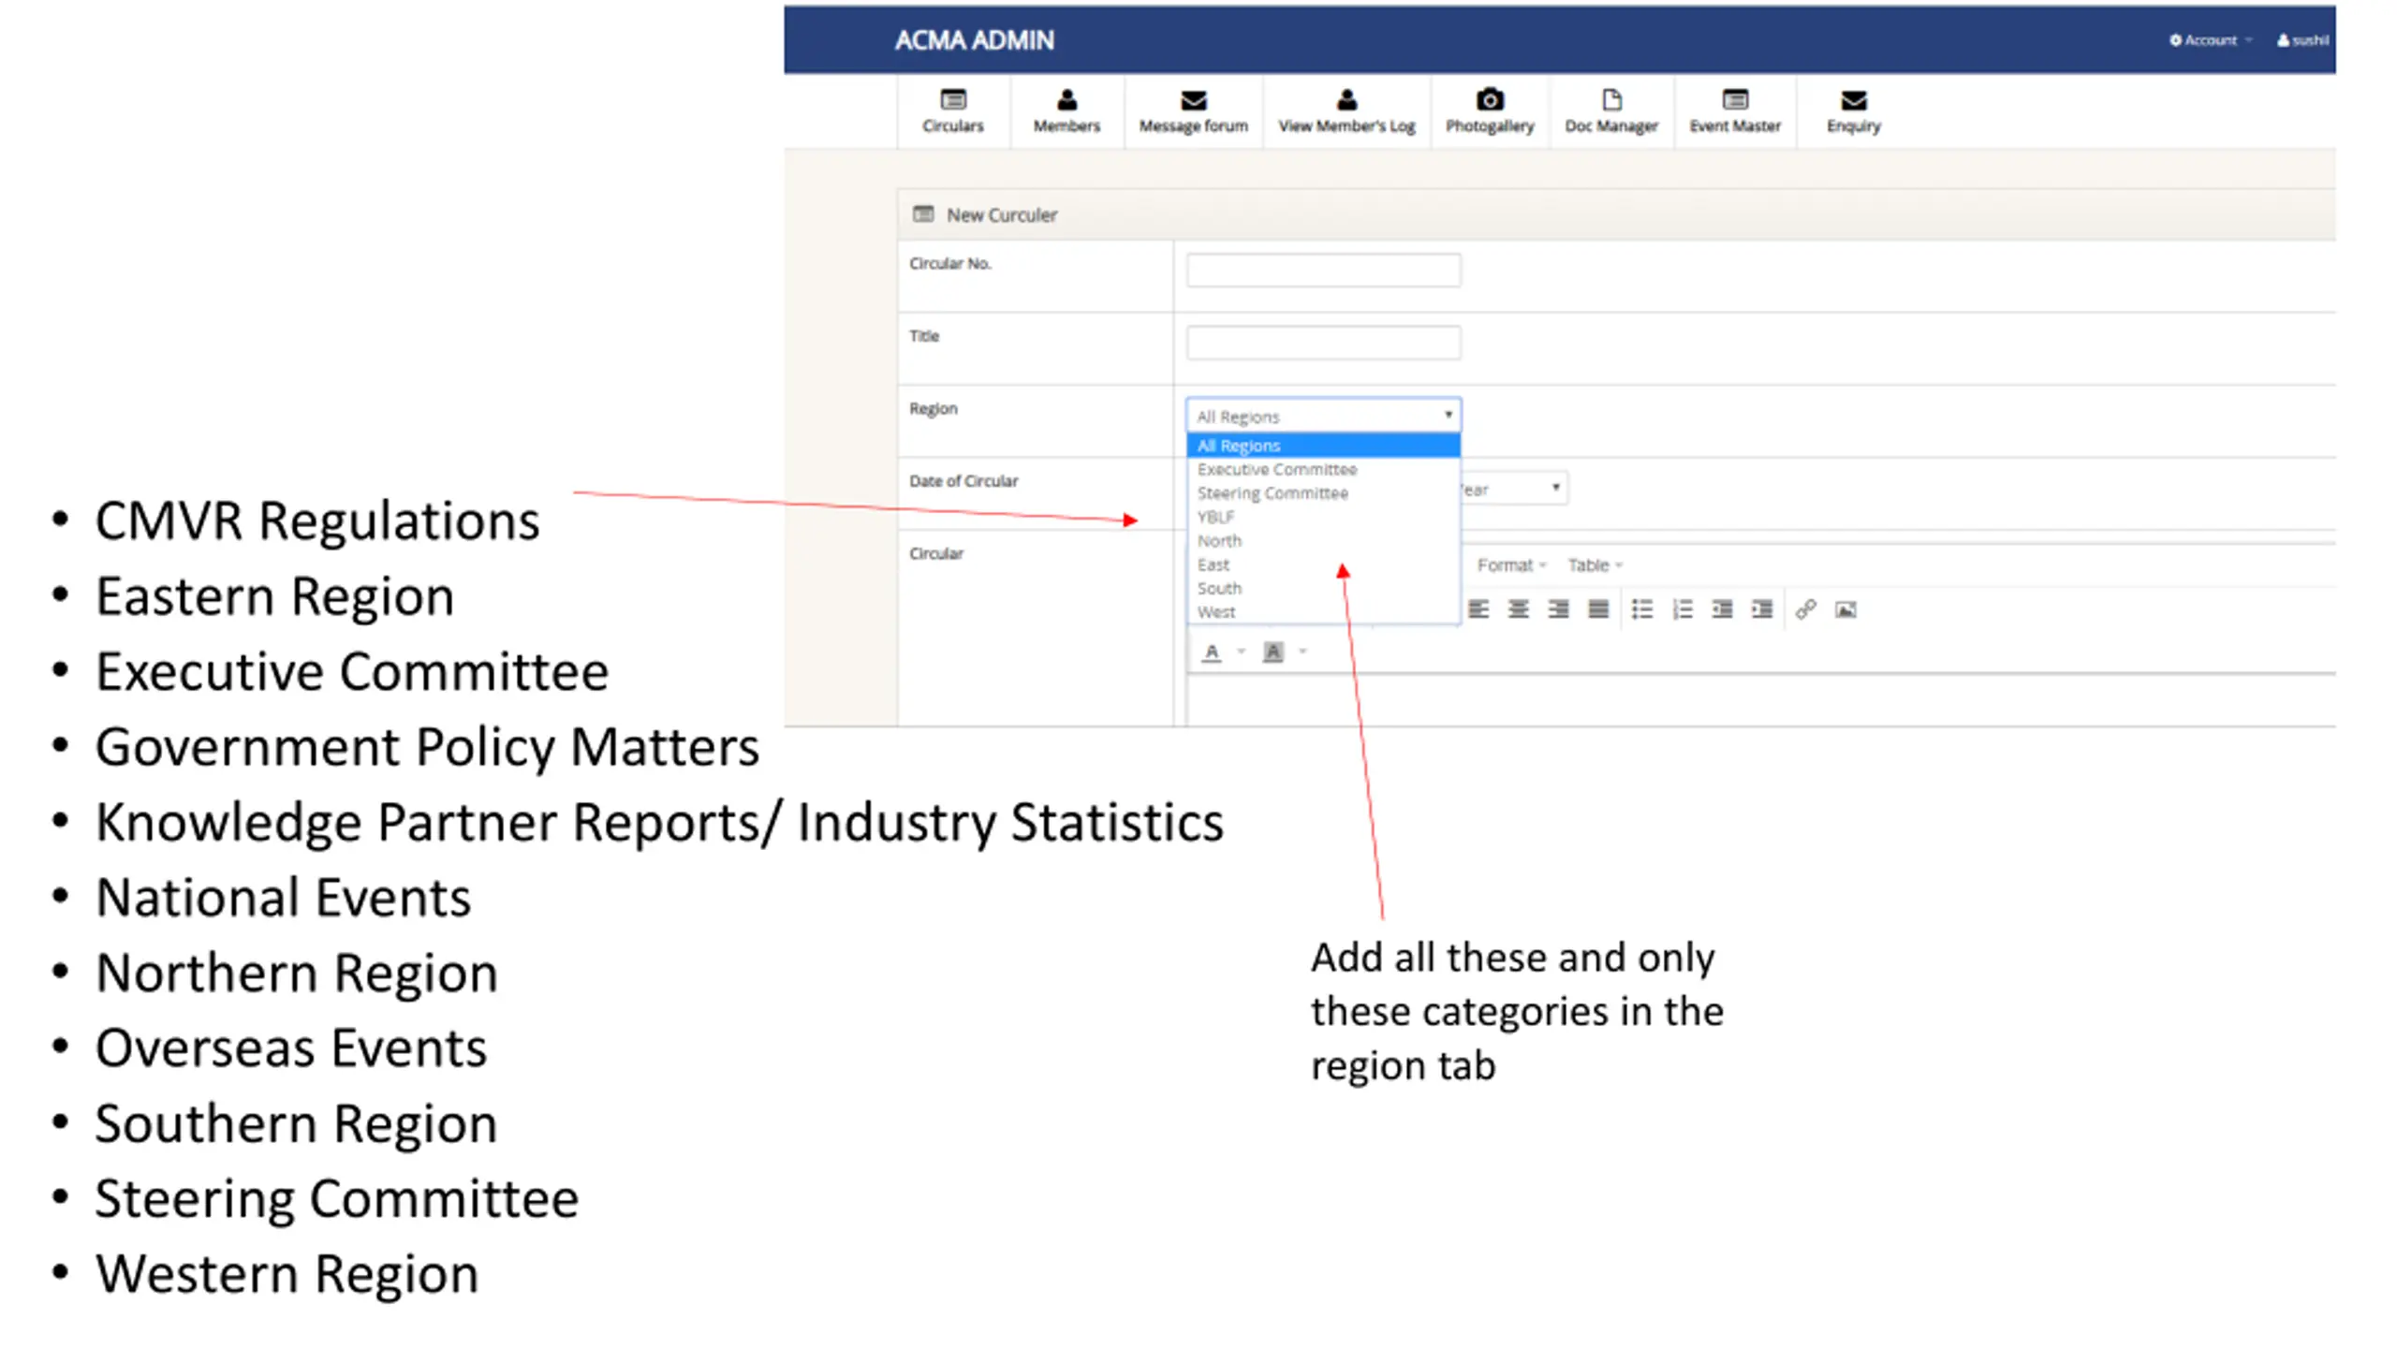Select YBLF in the region list
This screenshot has height=1348, width=2397.
pos(1323,517)
